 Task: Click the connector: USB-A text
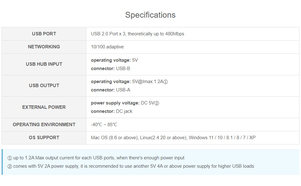point(110,90)
